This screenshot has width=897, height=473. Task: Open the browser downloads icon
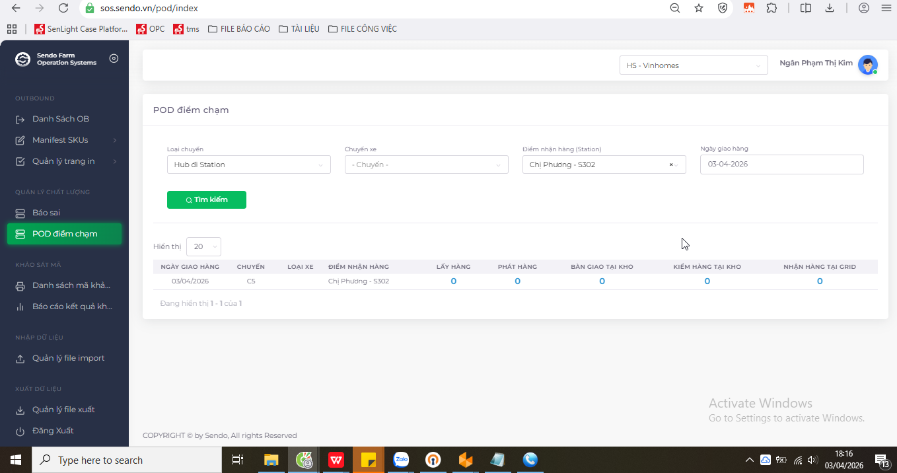point(830,8)
